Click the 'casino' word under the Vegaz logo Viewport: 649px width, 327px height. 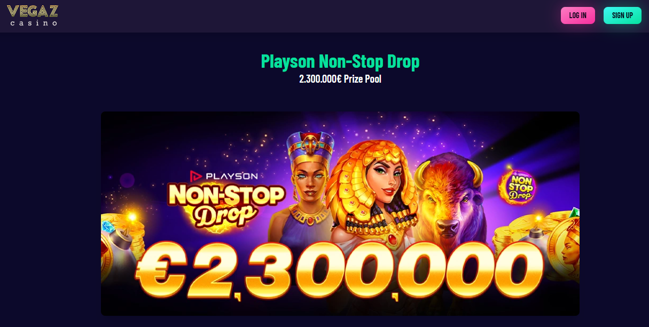(x=34, y=23)
